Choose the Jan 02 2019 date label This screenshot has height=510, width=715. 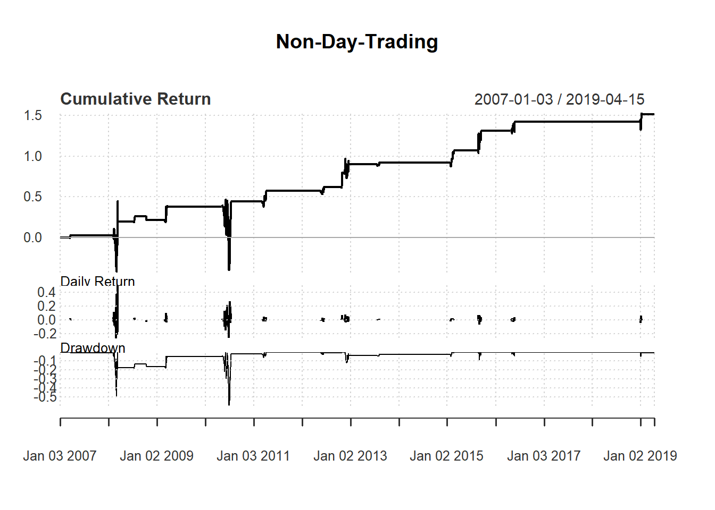click(640, 456)
